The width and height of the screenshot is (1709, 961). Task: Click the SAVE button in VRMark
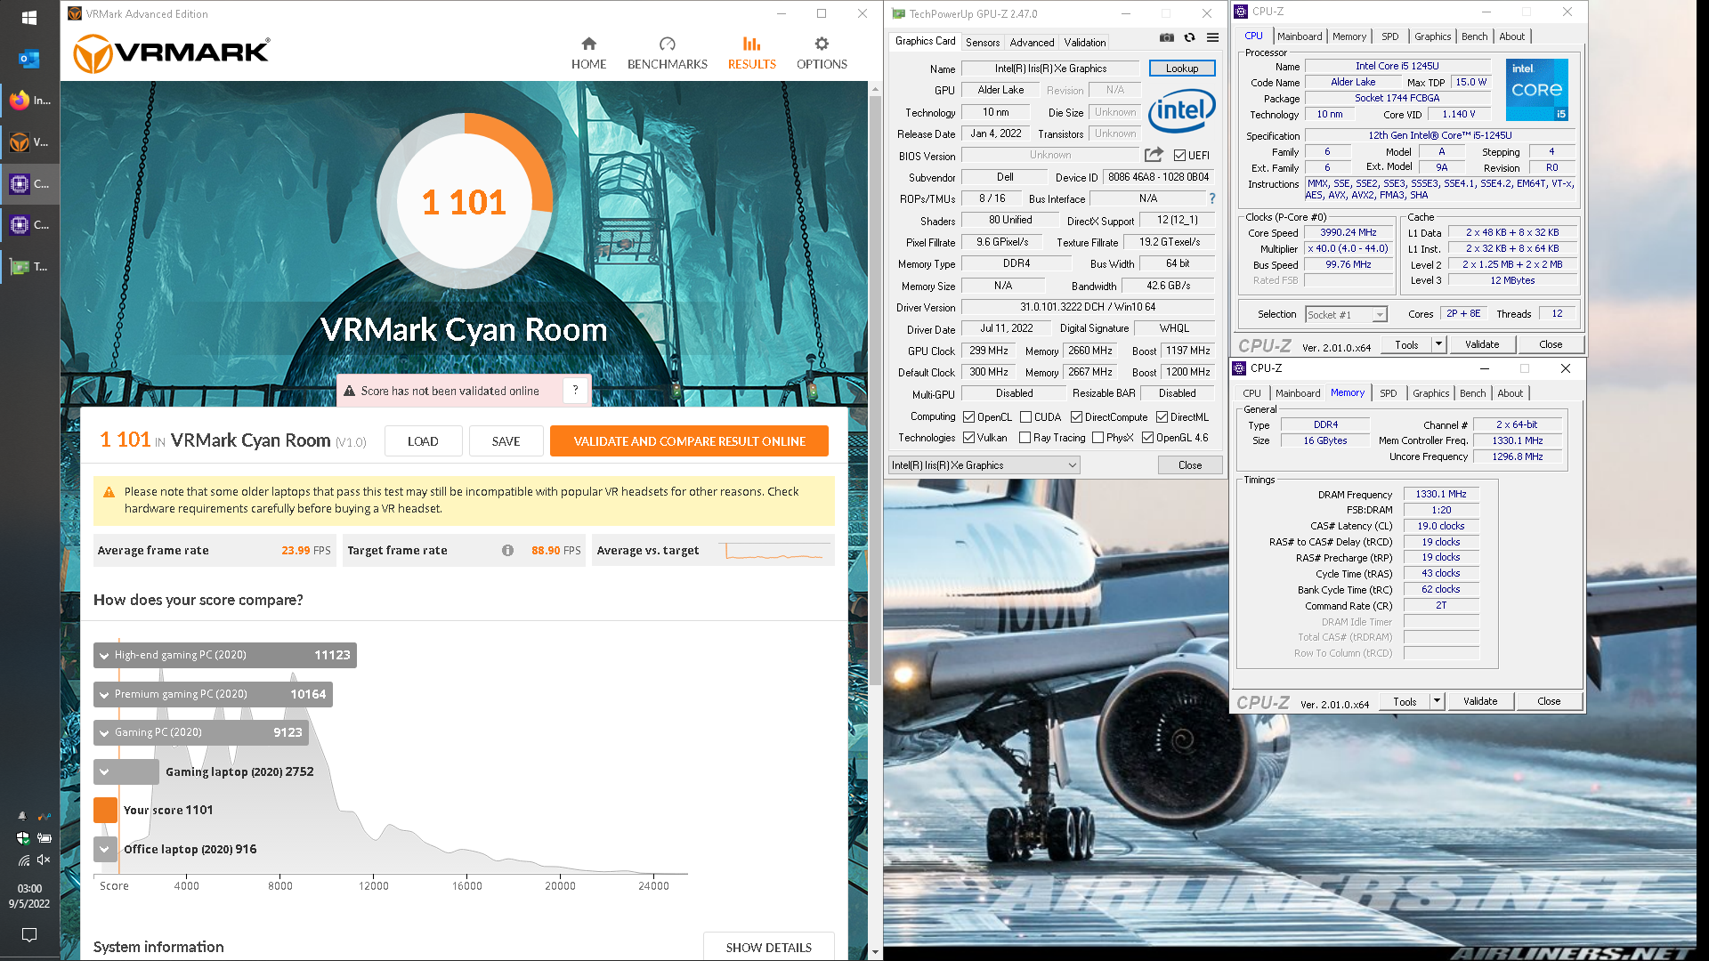506,440
